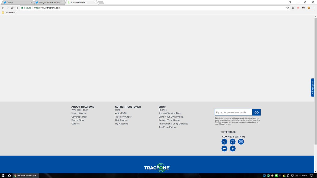Click the browser home icon
Screen dimensions: 317x178
point(17,8)
